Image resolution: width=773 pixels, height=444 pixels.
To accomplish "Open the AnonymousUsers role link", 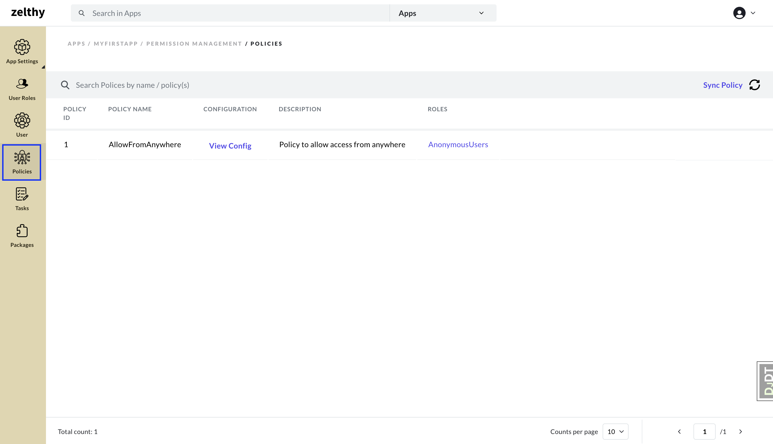I will tap(458, 144).
